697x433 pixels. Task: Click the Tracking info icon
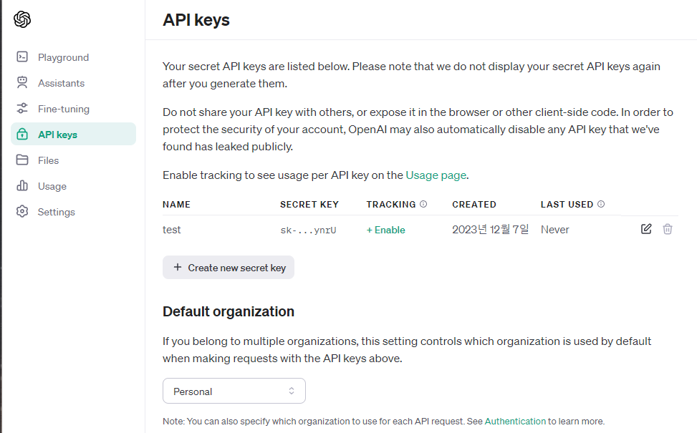[x=423, y=204]
